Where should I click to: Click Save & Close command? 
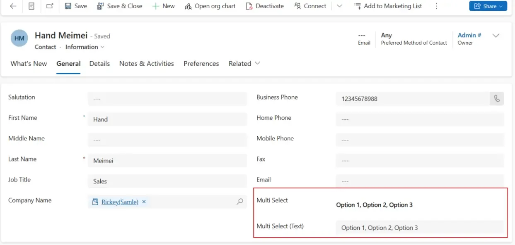point(119,6)
